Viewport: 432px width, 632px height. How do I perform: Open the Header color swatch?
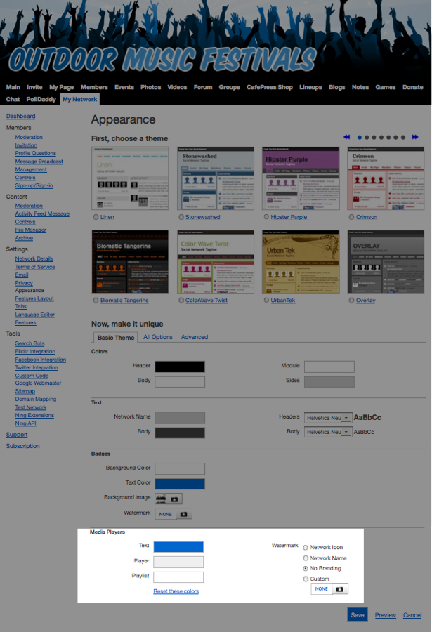[x=180, y=367]
